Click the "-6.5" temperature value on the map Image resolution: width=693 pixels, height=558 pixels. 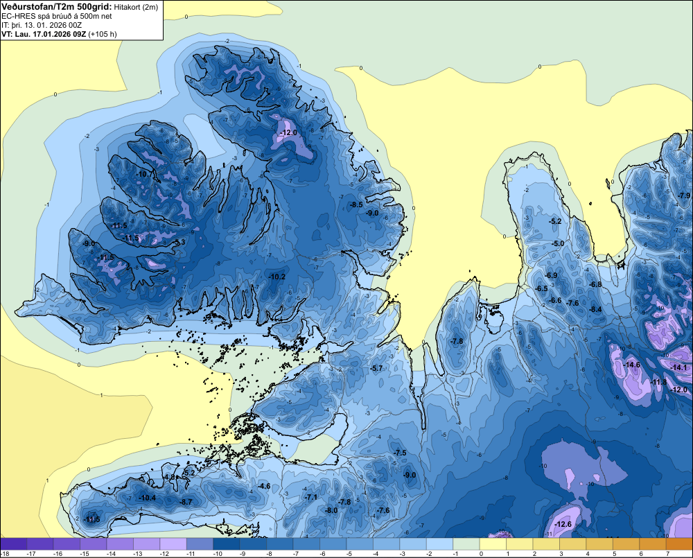tap(541, 288)
